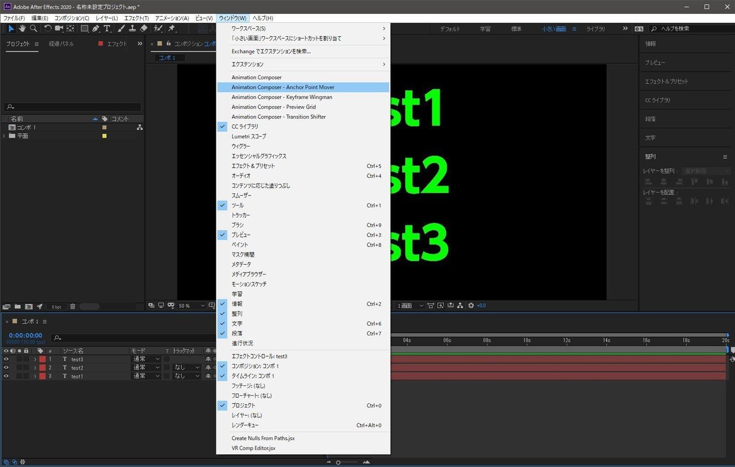Open エッセンシャルグラフィックス panel entry

tap(303, 156)
